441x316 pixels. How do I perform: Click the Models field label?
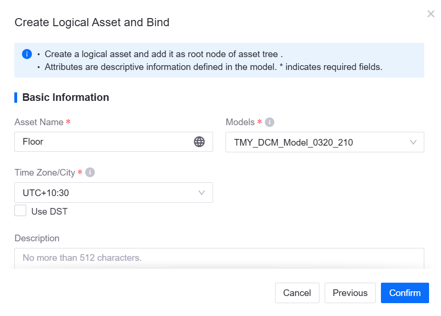pos(240,122)
